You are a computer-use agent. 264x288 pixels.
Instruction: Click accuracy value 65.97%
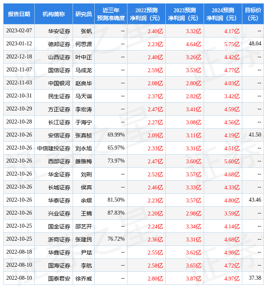pyautogui.click(x=116, y=148)
